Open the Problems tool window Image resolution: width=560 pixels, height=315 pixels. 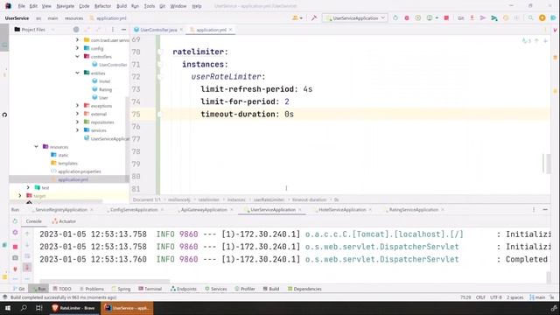92,289
